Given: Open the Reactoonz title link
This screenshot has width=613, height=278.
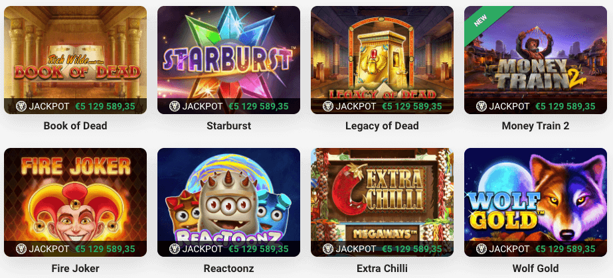Looking at the screenshot, I should (x=228, y=268).
